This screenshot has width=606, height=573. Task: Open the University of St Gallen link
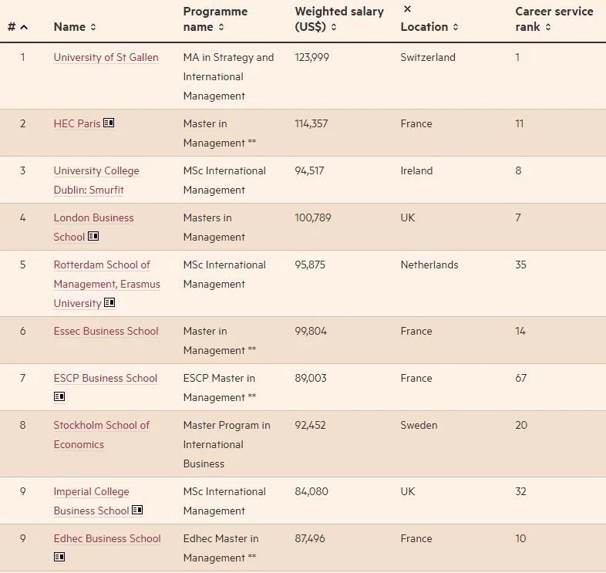106,57
